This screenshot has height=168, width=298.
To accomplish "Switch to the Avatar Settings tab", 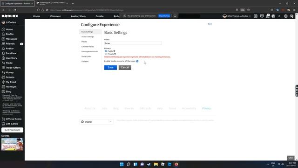I will (88, 37).
